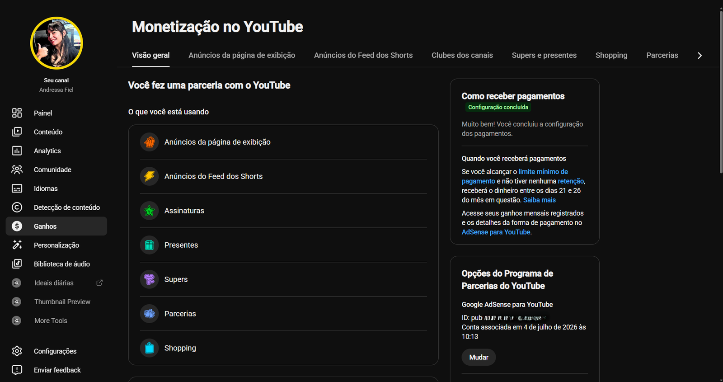Open the Painel menu label
This screenshot has height=382, width=723.
click(43, 113)
